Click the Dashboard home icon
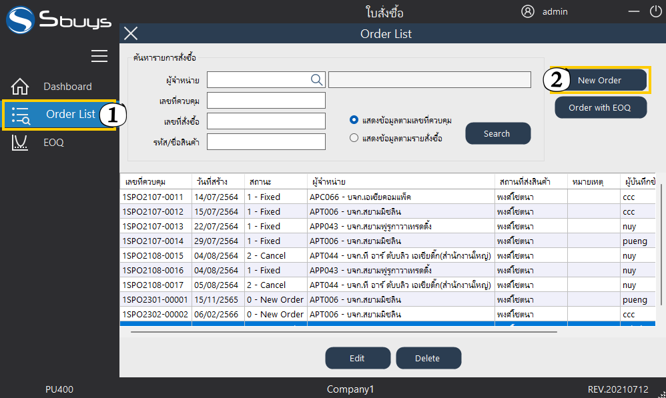Viewport: 666px width, 398px height. 21,87
